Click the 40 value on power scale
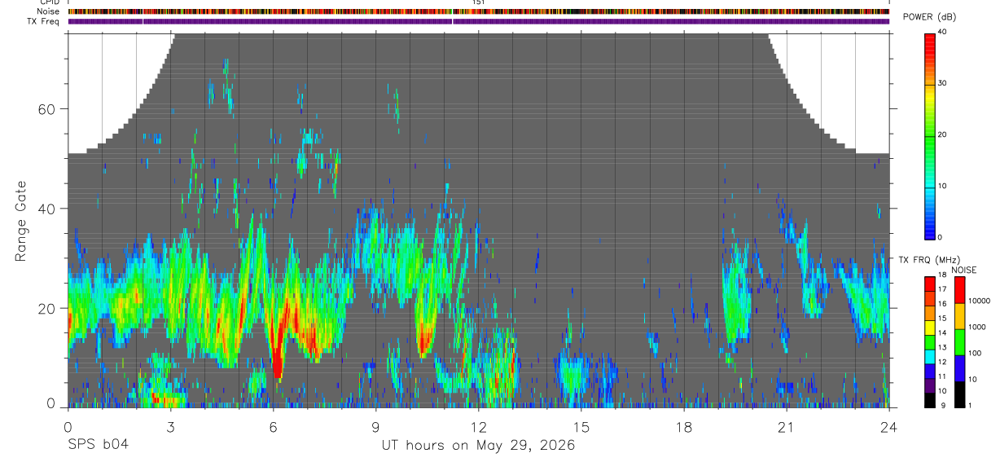 [x=942, y=32]
